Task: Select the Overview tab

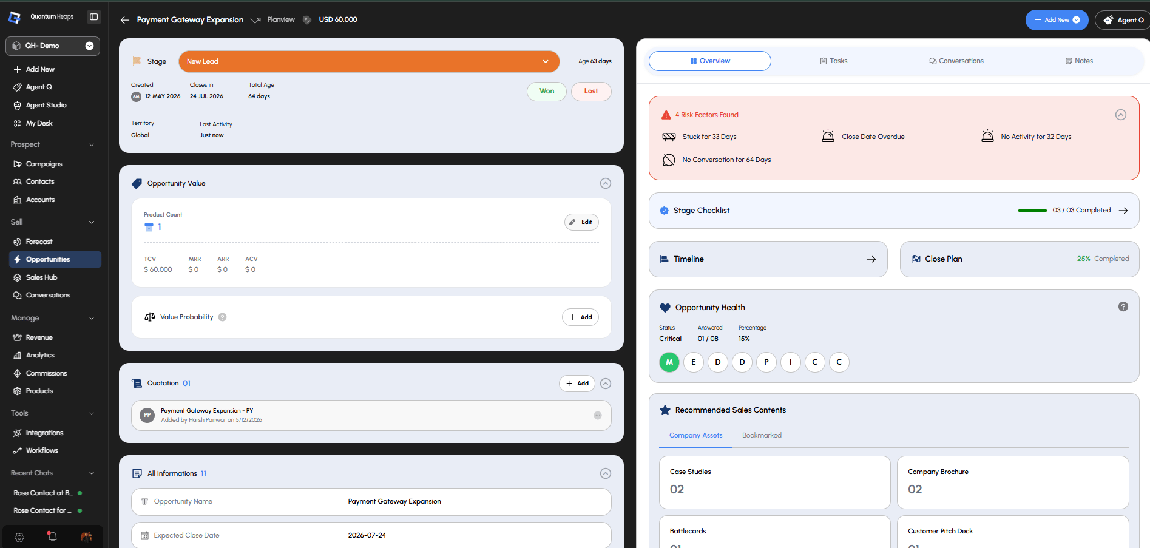Action: [710, 61]
